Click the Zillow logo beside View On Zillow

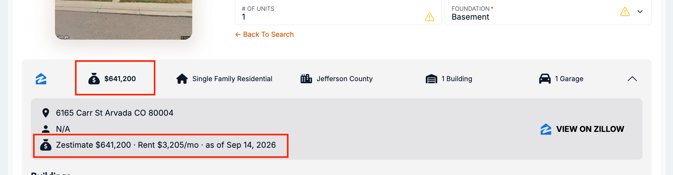546,129
